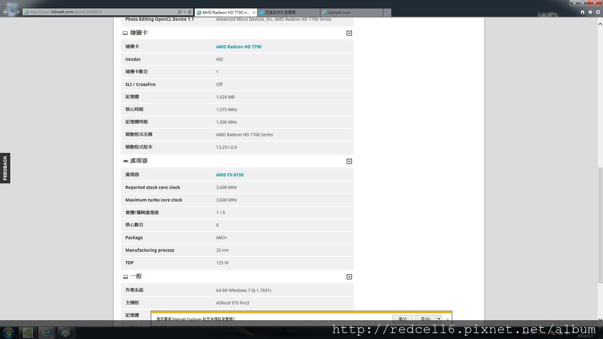Click the search magnifier icon in address bar
This screenshot has width=603, height=339.
(179, 12)
